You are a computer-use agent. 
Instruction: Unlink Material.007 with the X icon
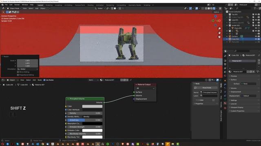[254, 72]
